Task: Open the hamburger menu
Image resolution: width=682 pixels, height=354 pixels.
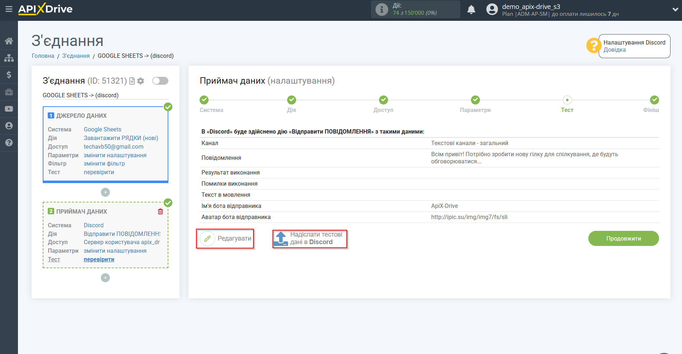Action: point(9,9)
